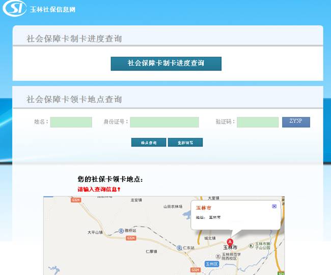
Task: Refresh the ZY5P captcha image
Action: pos(296,122)
